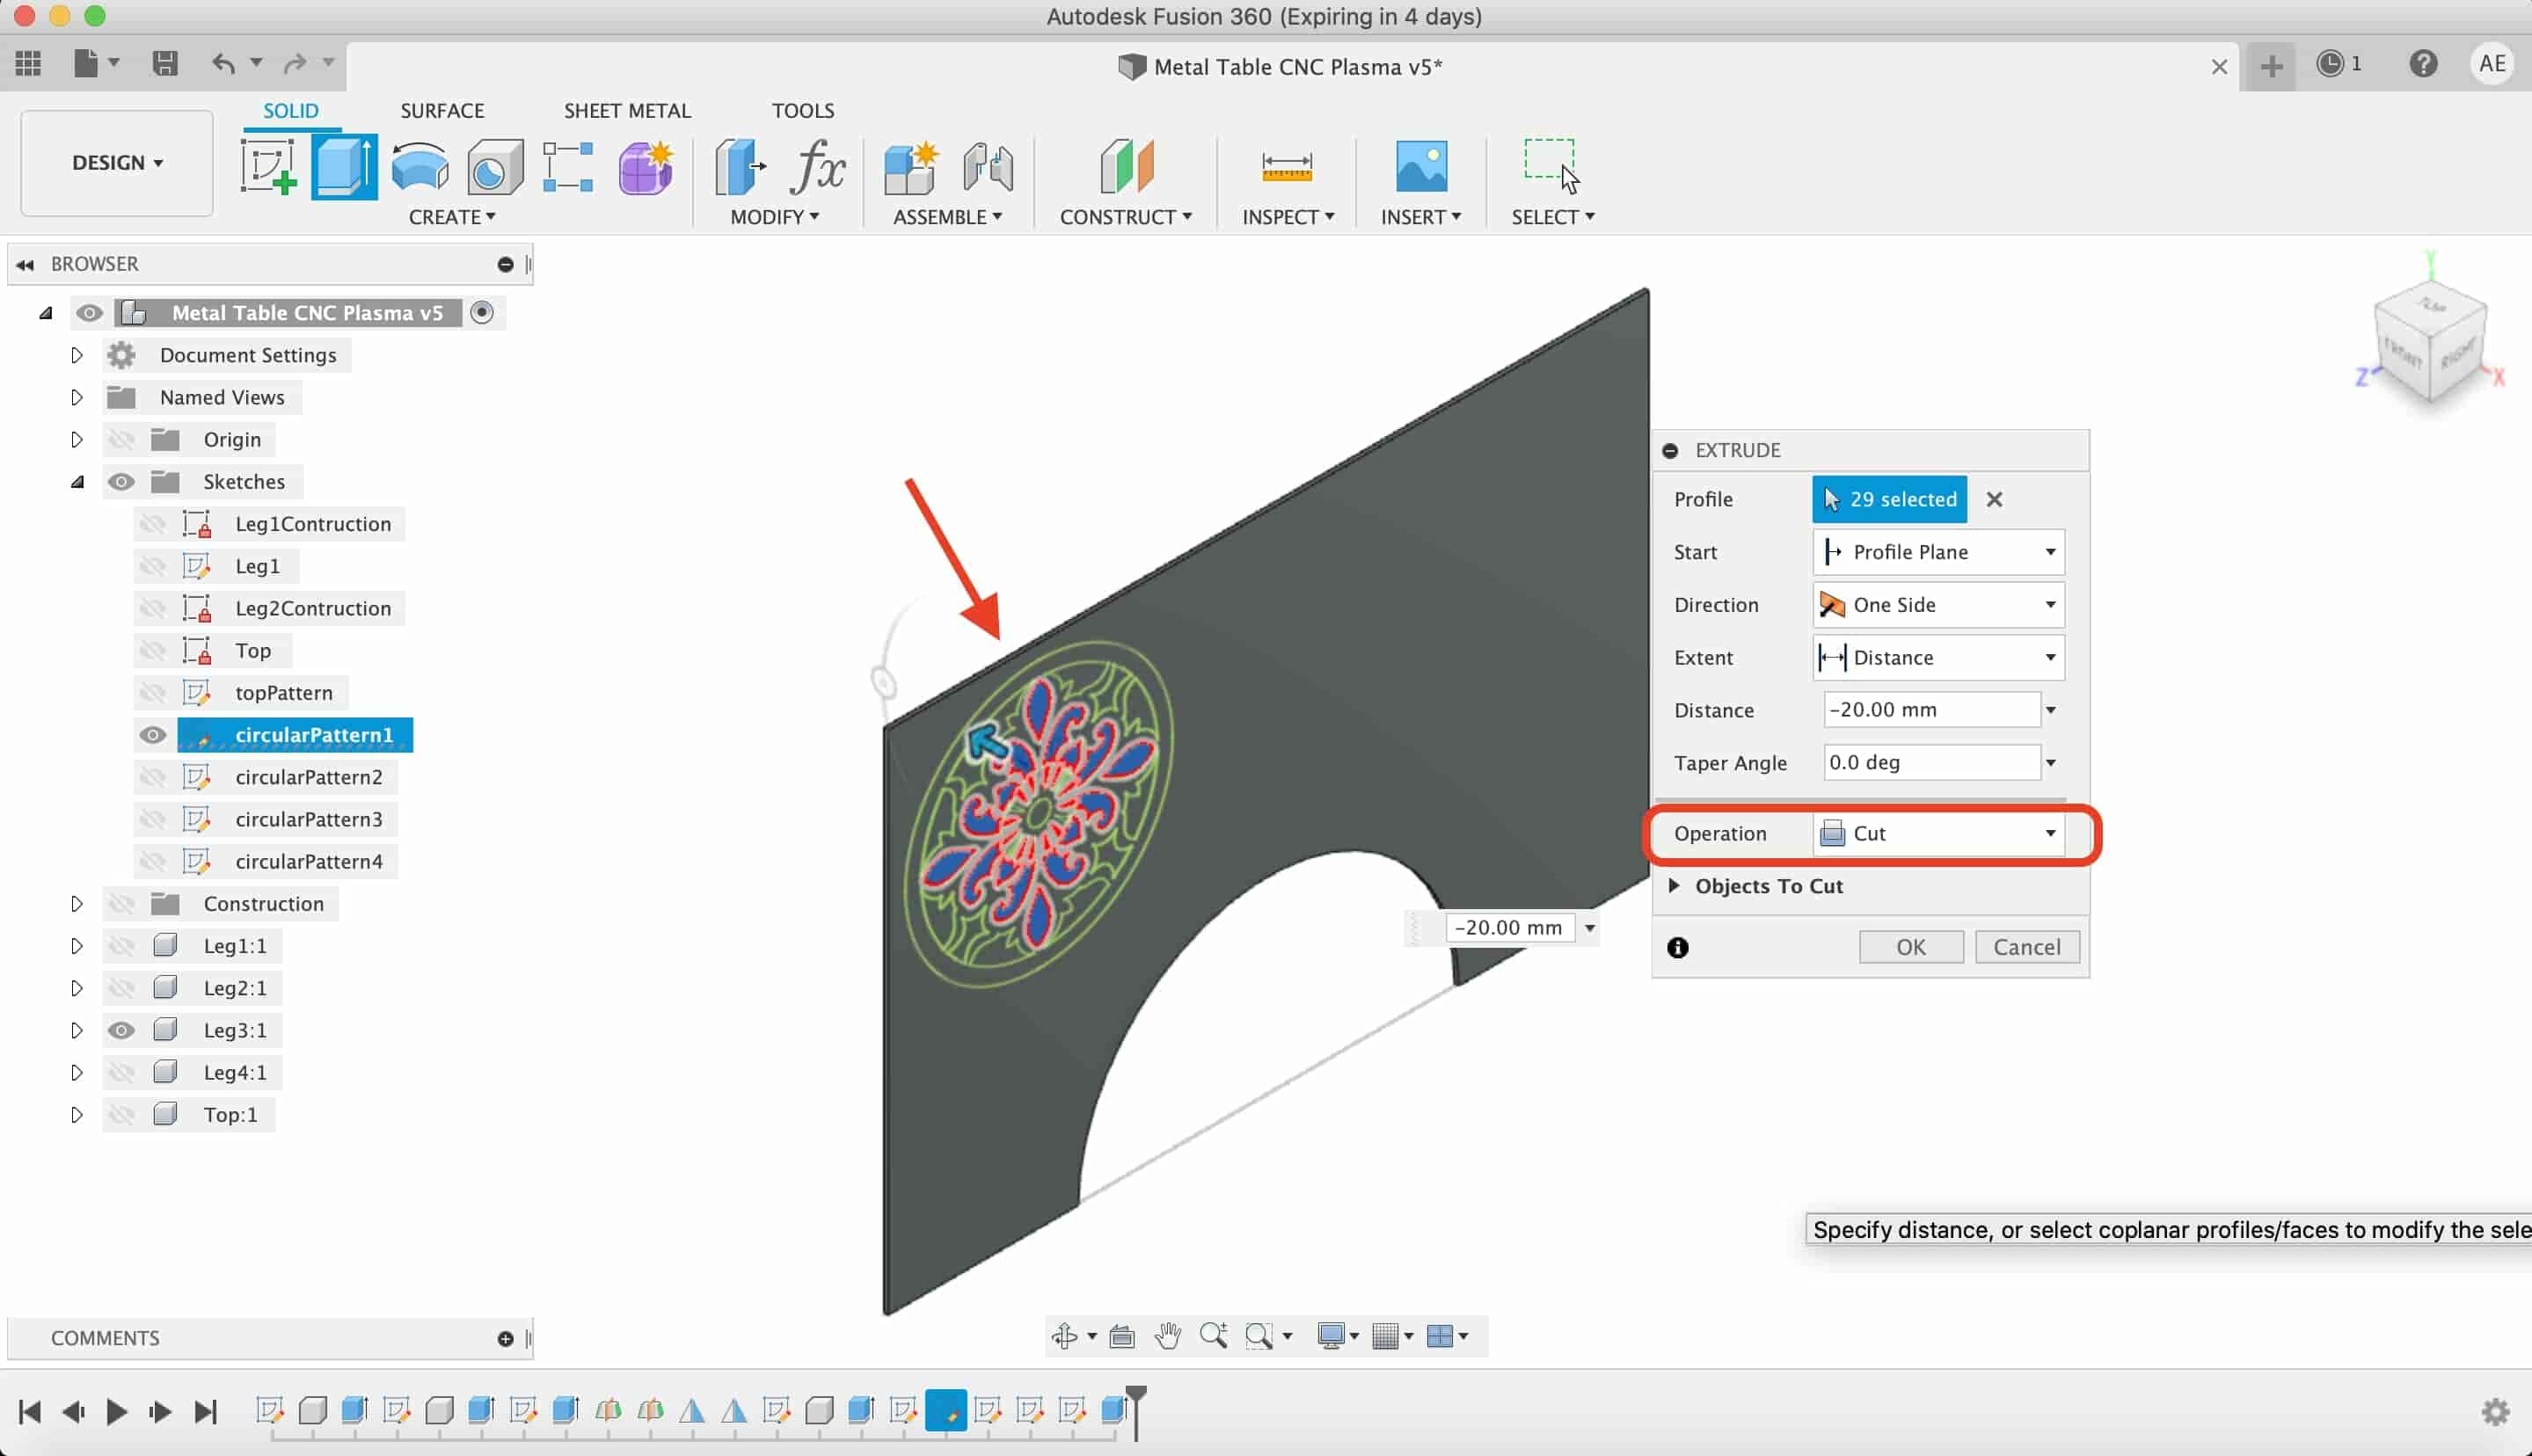The height and width of the screenshot is (1456, 2532).
Task: Select the Joint tool
Action: click(x=988, y=166)
